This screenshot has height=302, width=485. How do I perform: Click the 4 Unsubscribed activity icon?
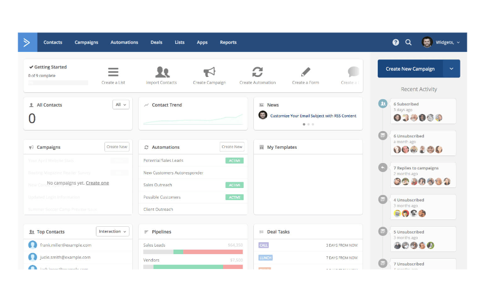pos(383,199)
